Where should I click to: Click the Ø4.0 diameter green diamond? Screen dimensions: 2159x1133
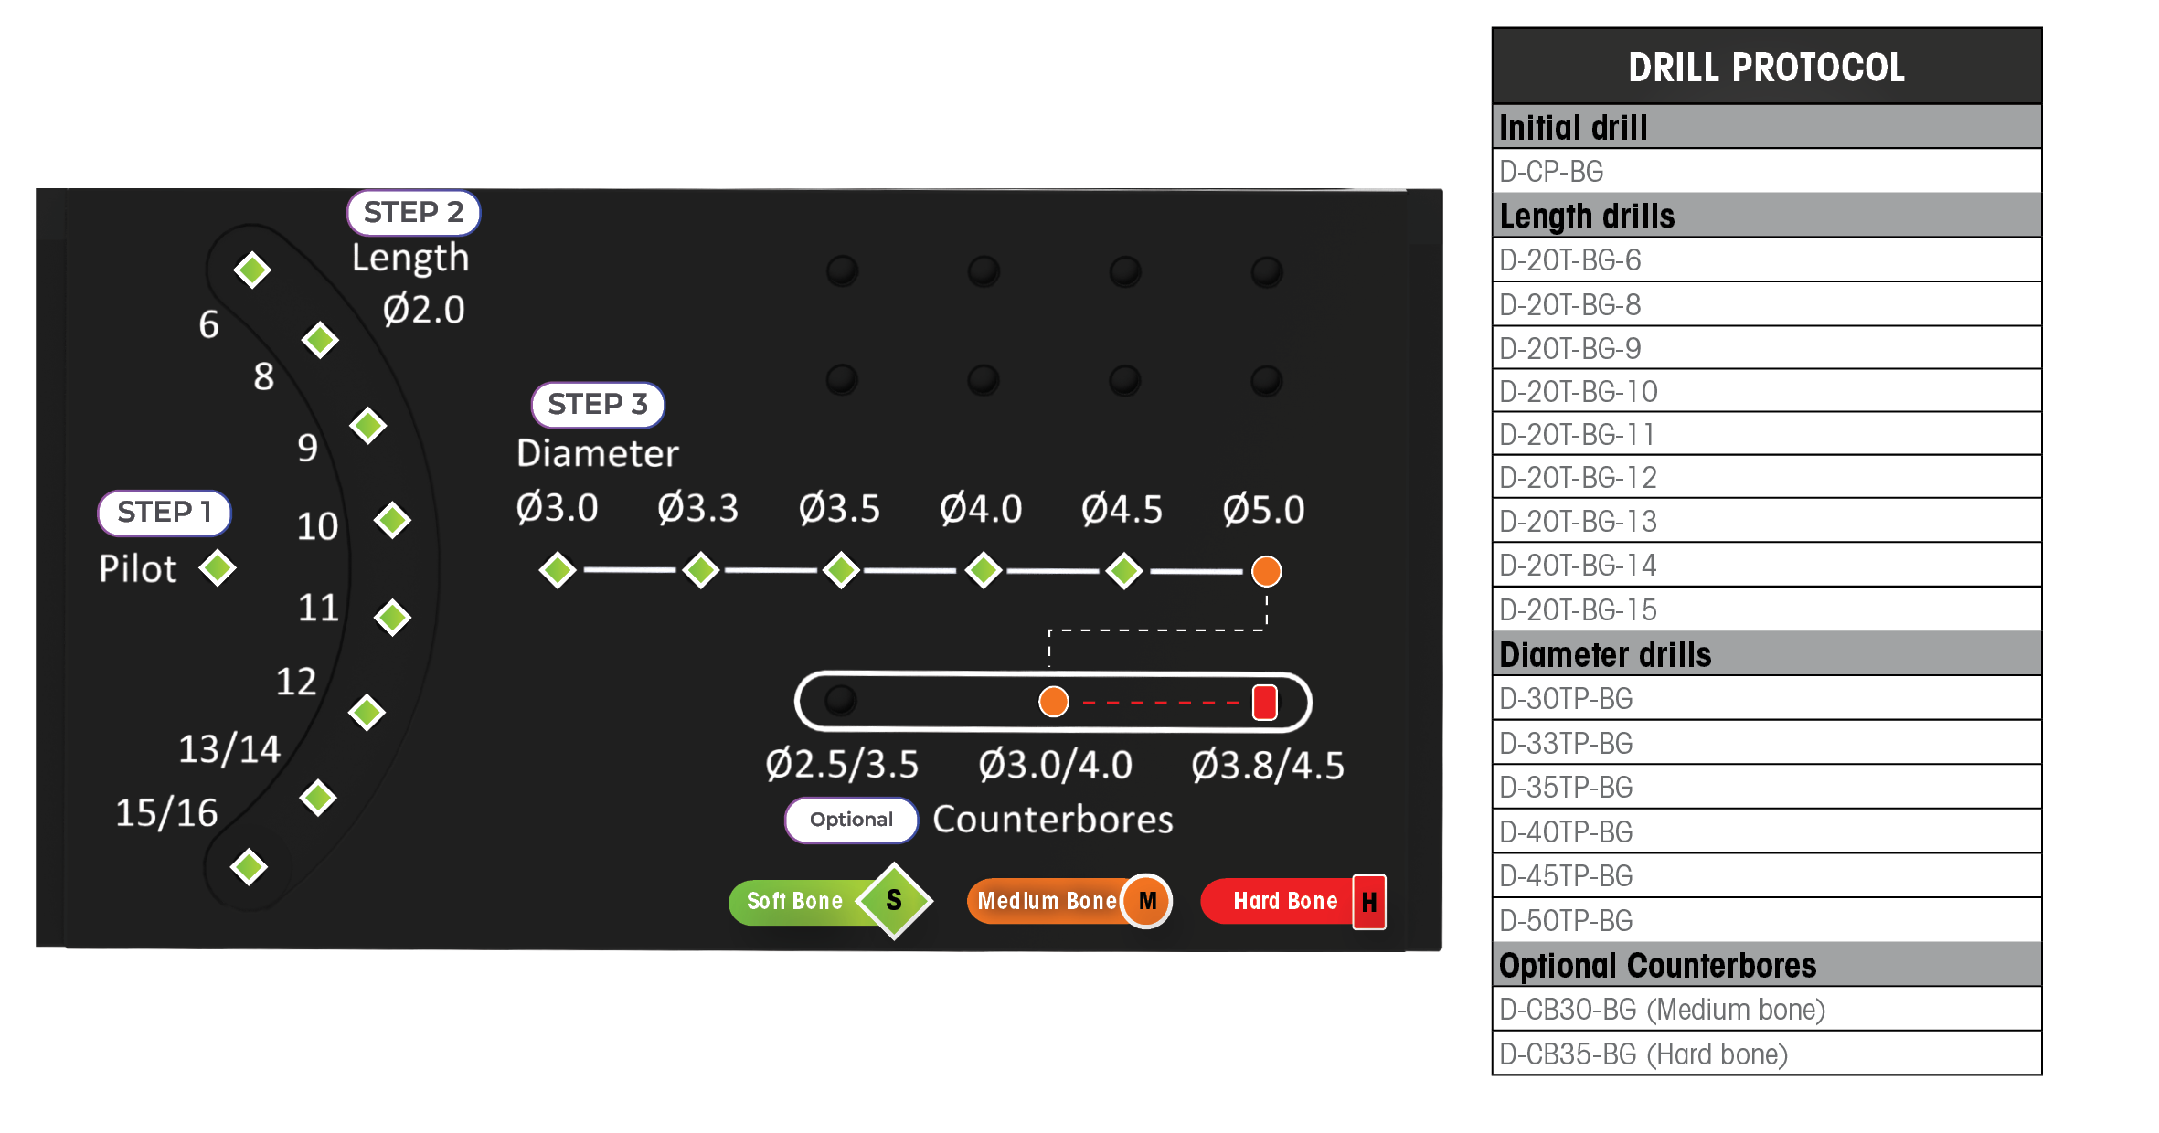(984, 570)
